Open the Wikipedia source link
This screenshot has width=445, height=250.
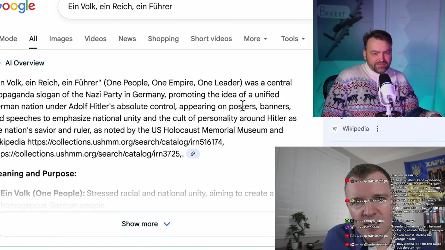click(x=355, y=129)
